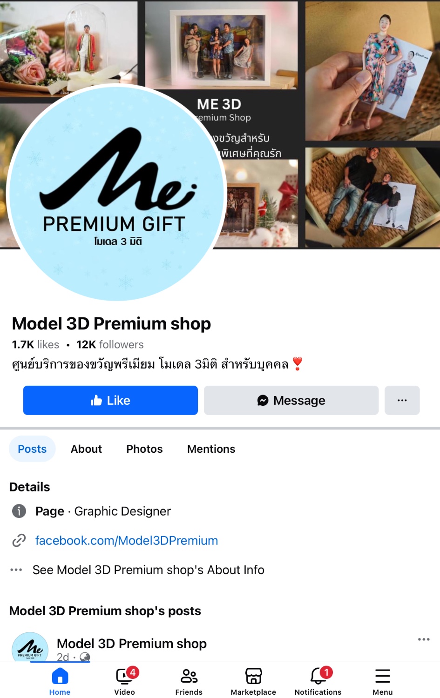
Task: Switch to the Mentions tab
Action: pos(211,449)
